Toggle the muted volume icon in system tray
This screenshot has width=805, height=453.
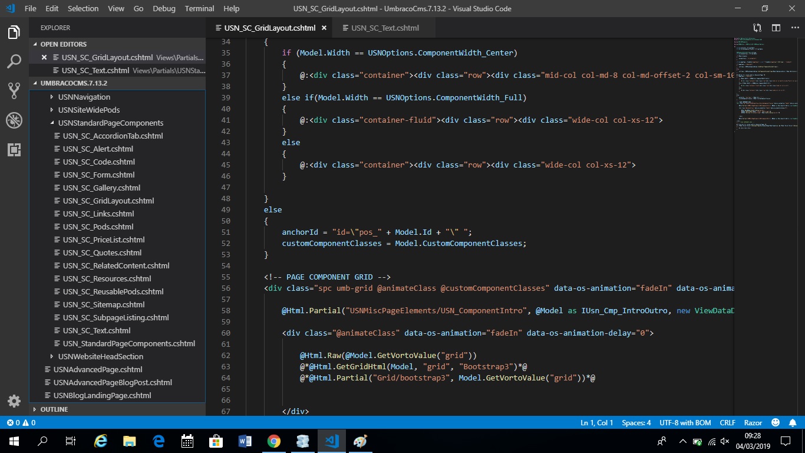pos(725,441)
